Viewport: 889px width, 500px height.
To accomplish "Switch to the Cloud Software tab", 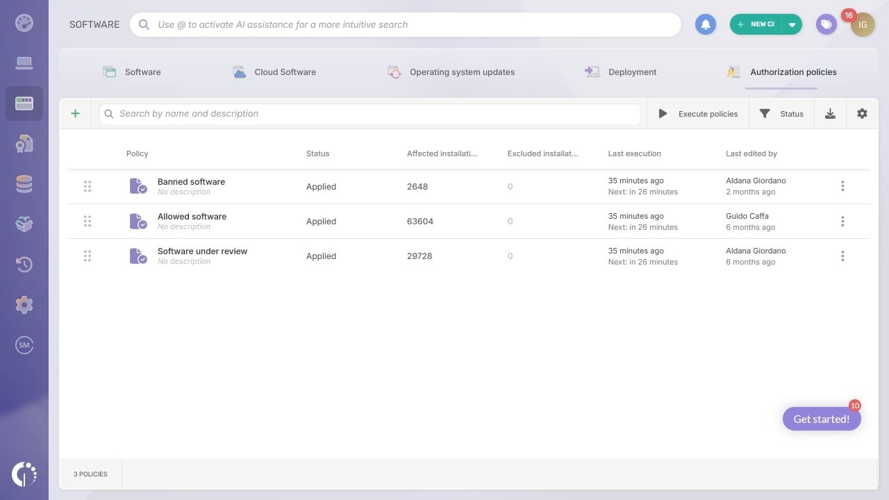I will [x=274, y=72].
